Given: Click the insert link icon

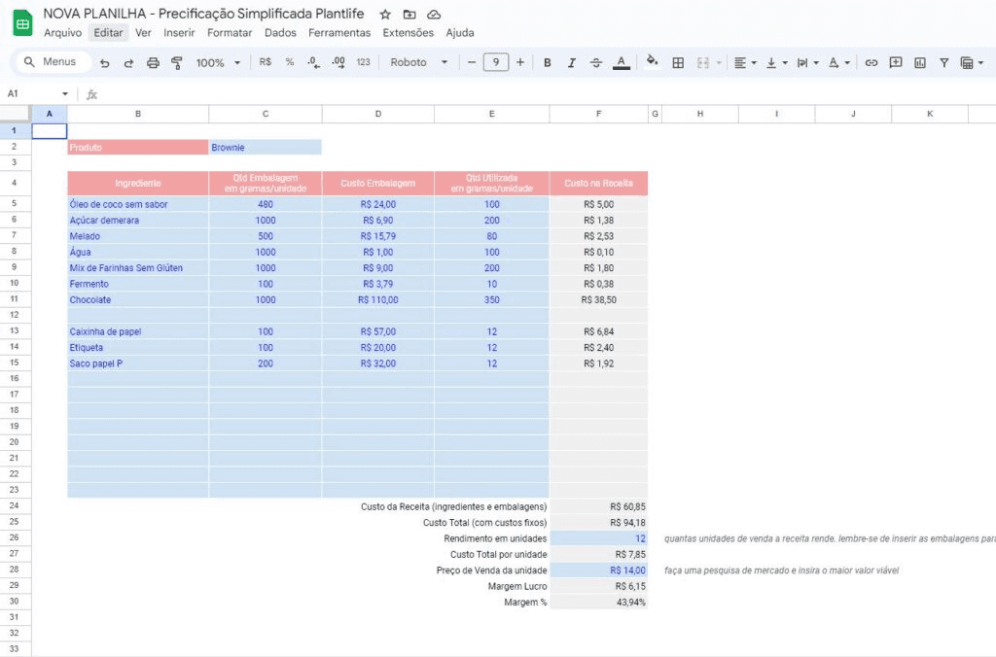Looking at the screenshot, I should point(871,63).
